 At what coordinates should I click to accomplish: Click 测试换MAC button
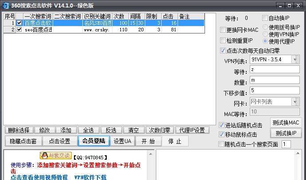point(286,123)
